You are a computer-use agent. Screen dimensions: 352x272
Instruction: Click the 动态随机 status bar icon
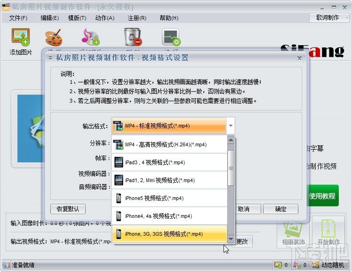coord(316,265)
